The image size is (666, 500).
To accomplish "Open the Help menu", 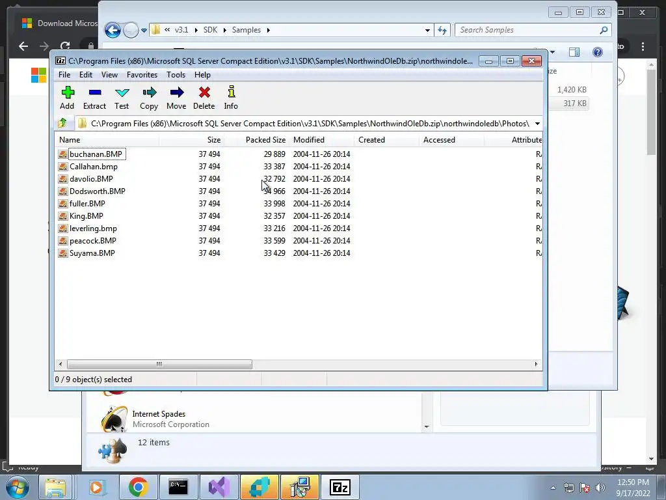I will 203,75.
